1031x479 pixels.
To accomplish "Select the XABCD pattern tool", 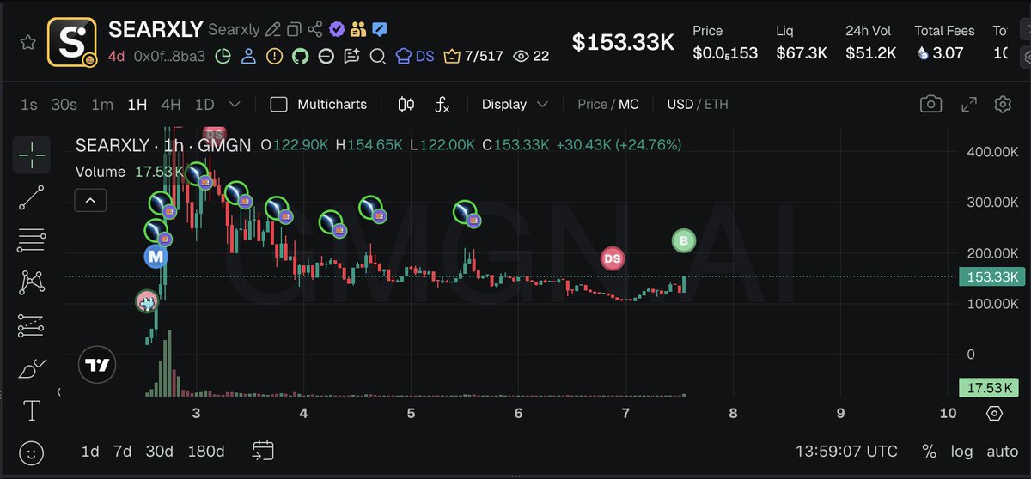I will [x=32, y=282].
